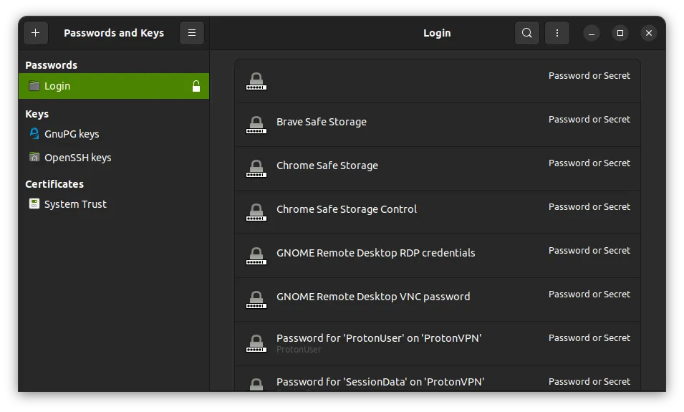This screenshot has height=412, width=684.
Task: Open System Trust certificates
Action: click(x=75, y=204)
